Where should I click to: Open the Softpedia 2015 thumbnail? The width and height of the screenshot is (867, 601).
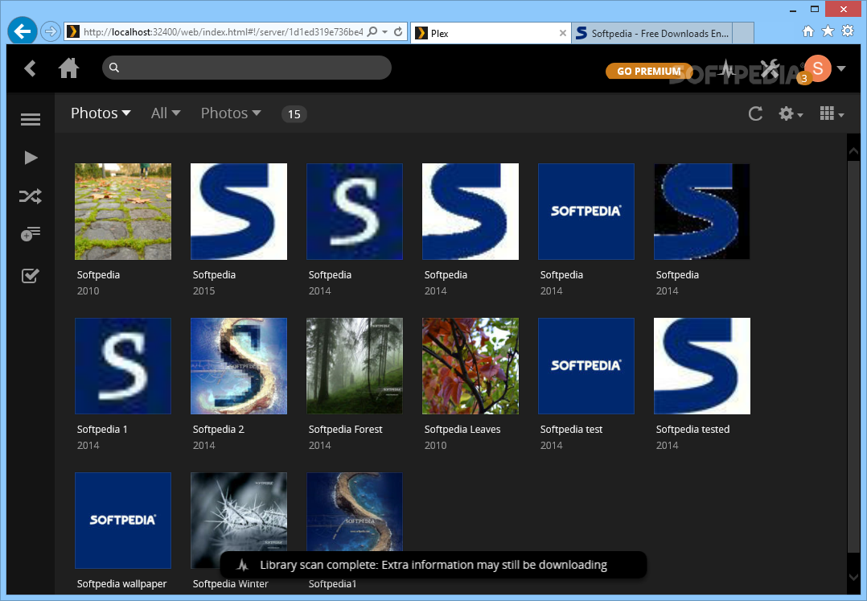(239, 212)
